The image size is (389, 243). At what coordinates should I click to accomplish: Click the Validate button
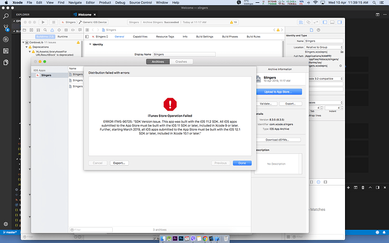point(266,104)
